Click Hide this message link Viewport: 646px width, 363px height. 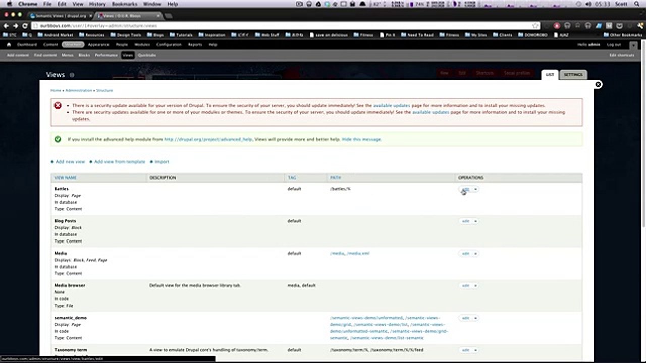(x=361, y=139)
